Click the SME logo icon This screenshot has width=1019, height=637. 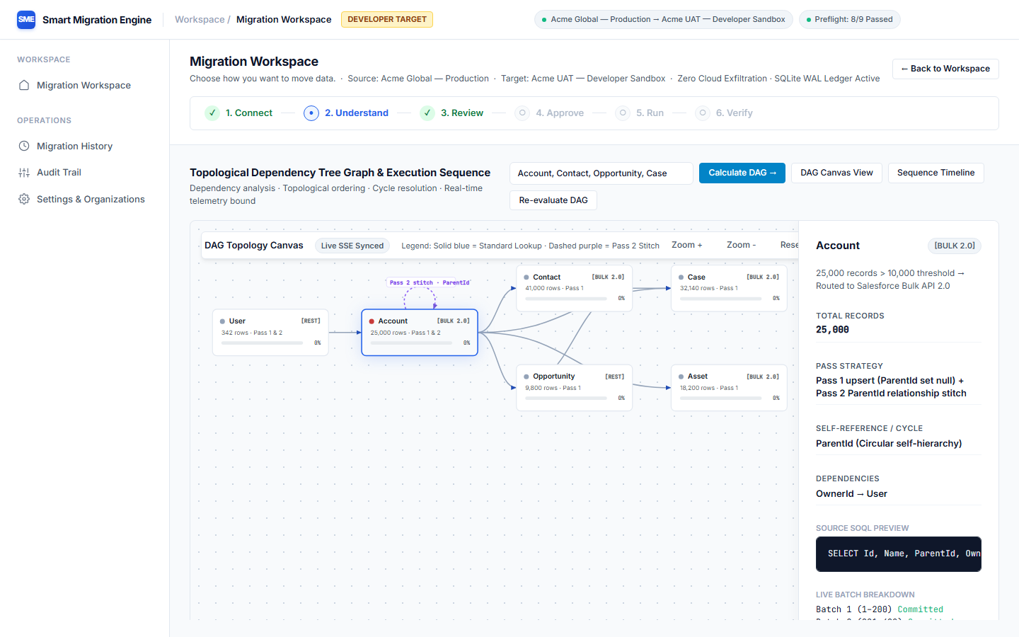click(x=26, y=20)
